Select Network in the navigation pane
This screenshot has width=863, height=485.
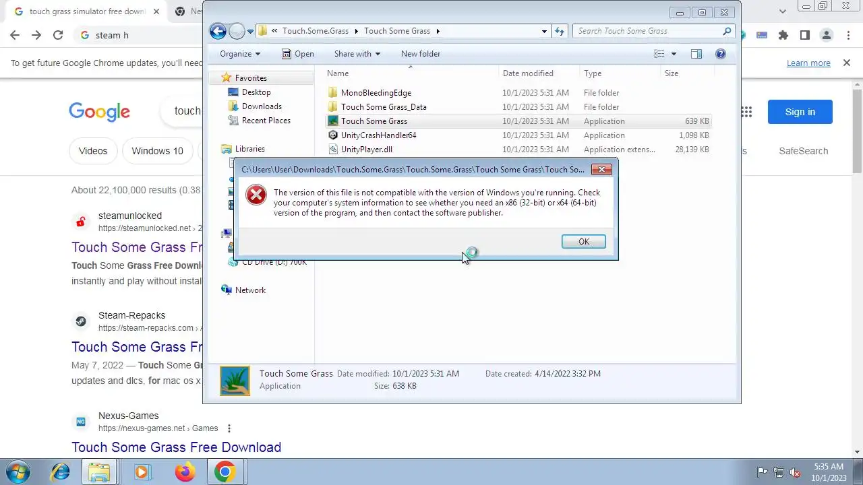(x=250, y=290)
